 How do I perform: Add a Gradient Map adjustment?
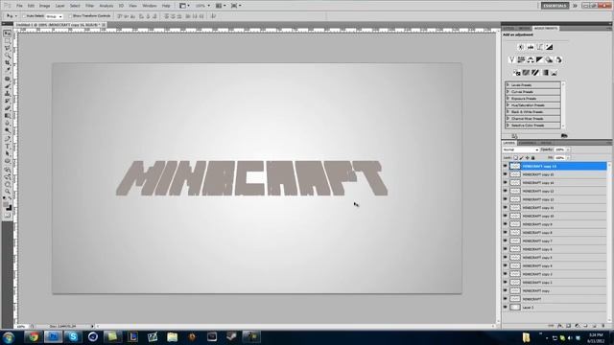pyautogui.click(x=545, y=73)
